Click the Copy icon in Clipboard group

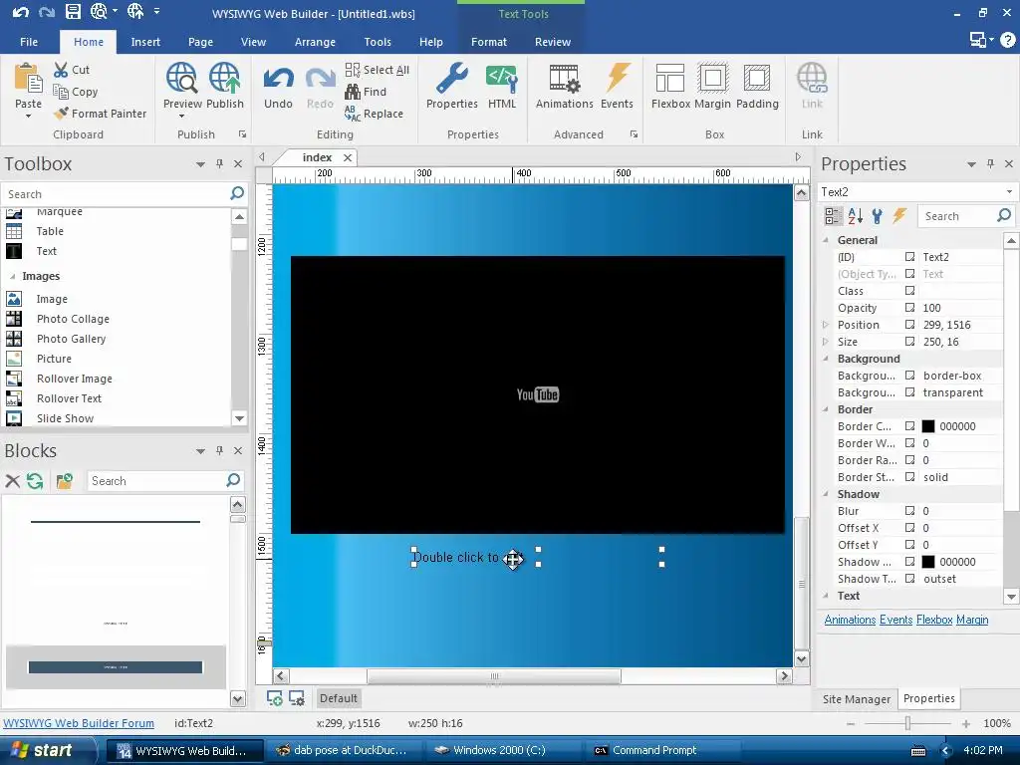point(61,92)
